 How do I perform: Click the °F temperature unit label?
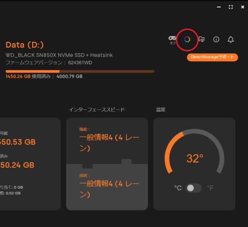(x=210, y=188)
